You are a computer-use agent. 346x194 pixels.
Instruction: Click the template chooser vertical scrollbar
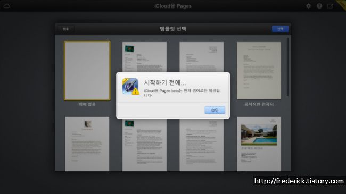point(287,67)
